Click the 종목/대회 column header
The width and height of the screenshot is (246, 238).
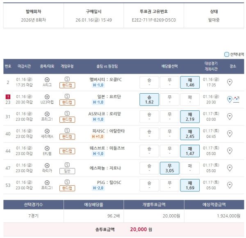point(47,66)
